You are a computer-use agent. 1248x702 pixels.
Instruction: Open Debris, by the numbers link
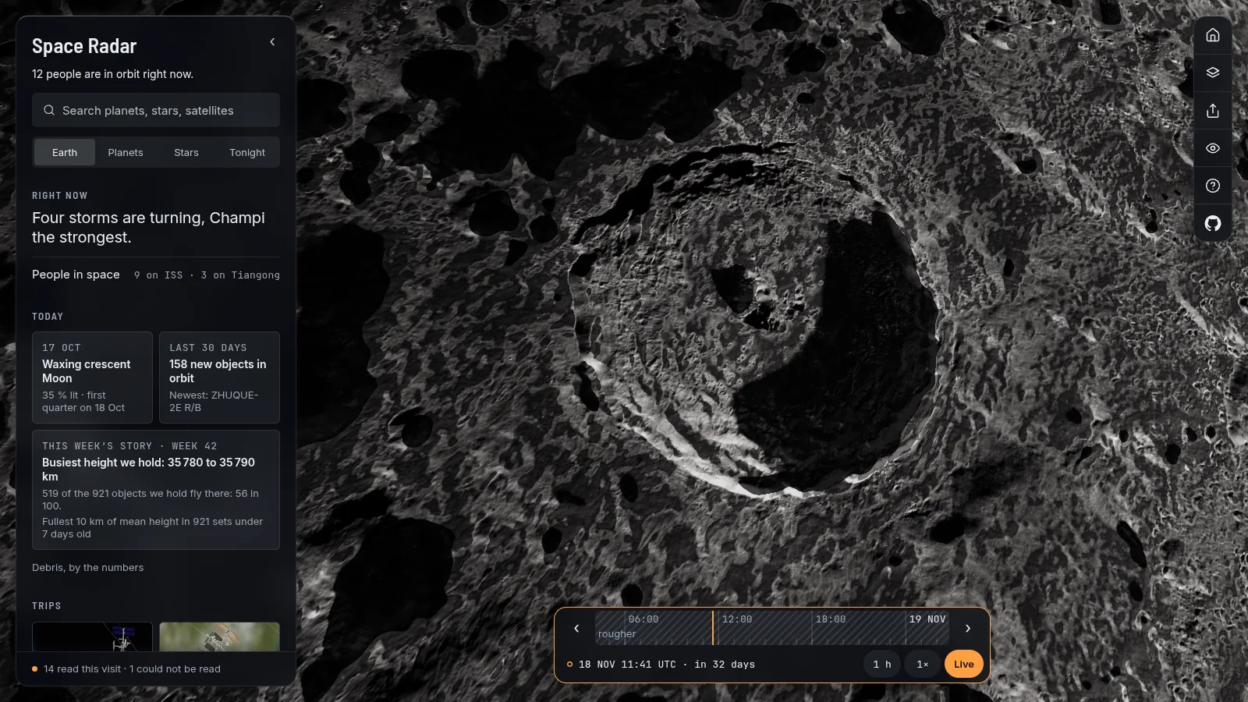[x=87, y=568]
